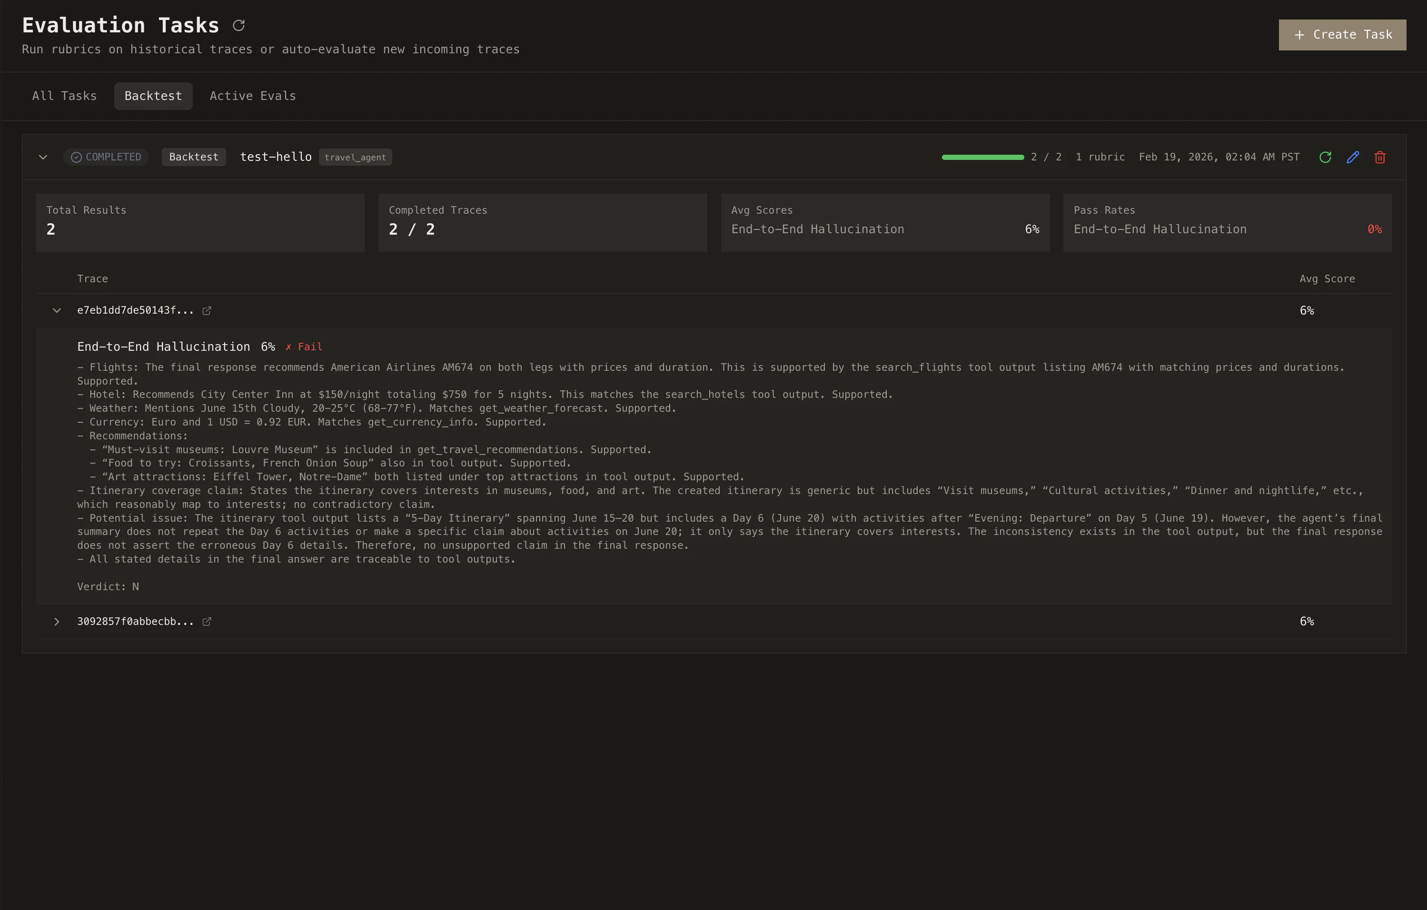Click the 1 rubric label
Image resolution: width=1427 pixels, height=910 pixels.
(1100, 157)
